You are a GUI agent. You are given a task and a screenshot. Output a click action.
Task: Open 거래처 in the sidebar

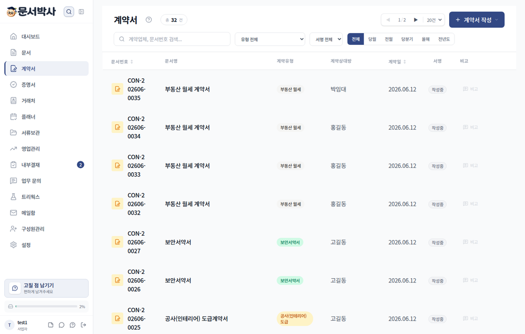pyautogui.click(x=47, y=101)
